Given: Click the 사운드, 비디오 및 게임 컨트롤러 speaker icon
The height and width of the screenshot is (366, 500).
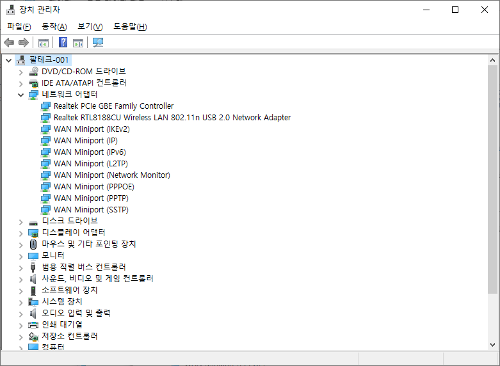Looking at the screenshot, I should pyautogui.click(x=33, y=279).
